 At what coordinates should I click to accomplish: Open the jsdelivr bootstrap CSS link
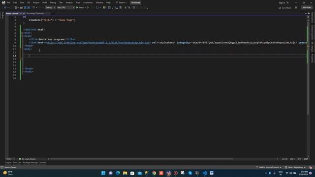(x=98, y=43)
